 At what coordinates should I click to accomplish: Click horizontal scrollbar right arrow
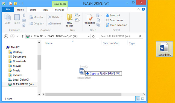(x=144, y=94)
